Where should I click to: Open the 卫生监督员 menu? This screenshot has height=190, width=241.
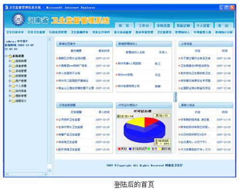point(164,32)
